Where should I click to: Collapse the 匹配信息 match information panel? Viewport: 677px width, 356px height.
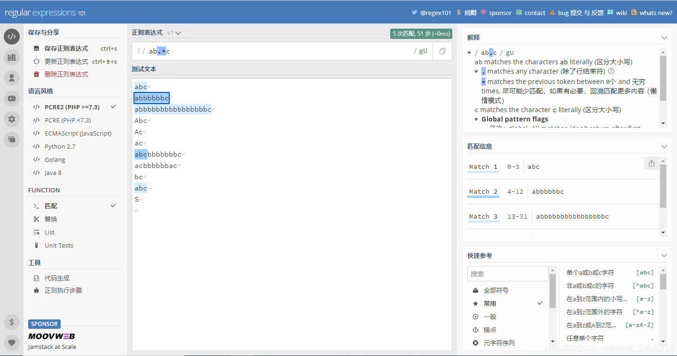pyautogui.click(x=664, y=146)
